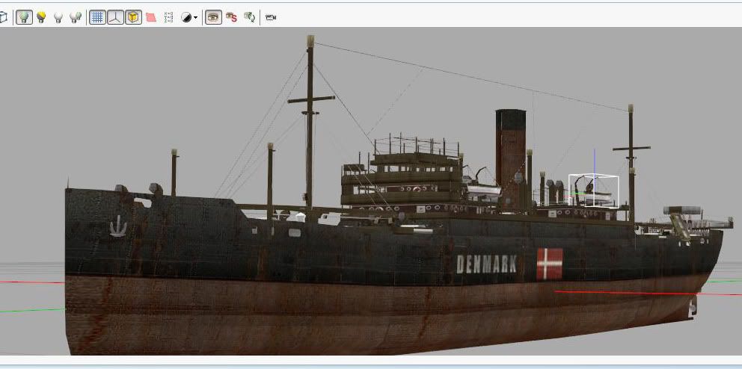This screenshot has height=369, width=742.
Task: Toggle the green light bulb lighting mode
Action: coord(25,17)
